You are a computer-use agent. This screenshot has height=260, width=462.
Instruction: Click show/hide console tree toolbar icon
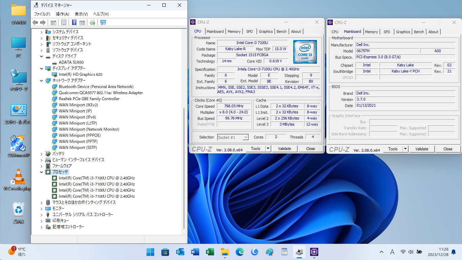click(x=53, y=23)
